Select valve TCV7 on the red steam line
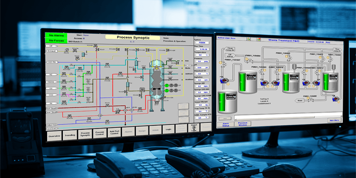 [x=97, y=49]
